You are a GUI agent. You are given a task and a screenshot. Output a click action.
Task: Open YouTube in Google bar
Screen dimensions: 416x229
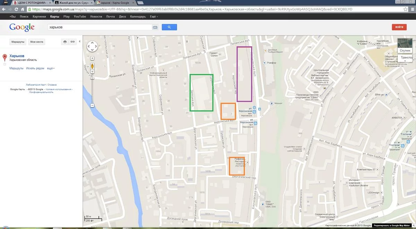click(x=80, y=17)
